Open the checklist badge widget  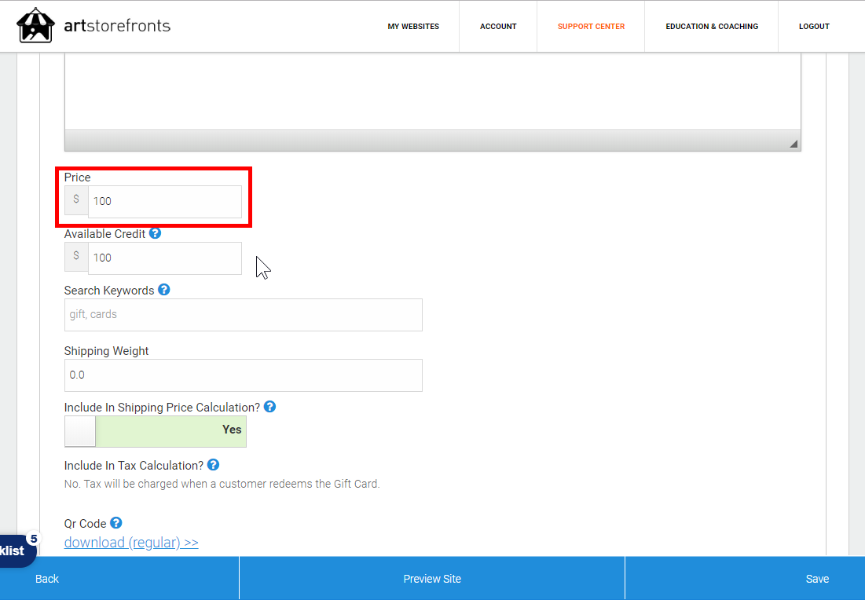(16, 550)
